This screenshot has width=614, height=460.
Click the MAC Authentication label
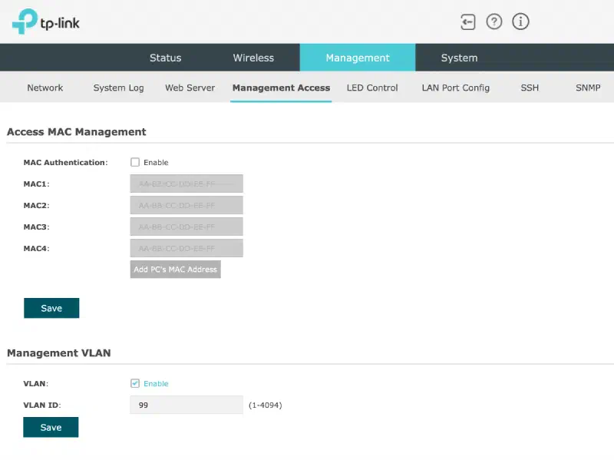click(65, 163)
